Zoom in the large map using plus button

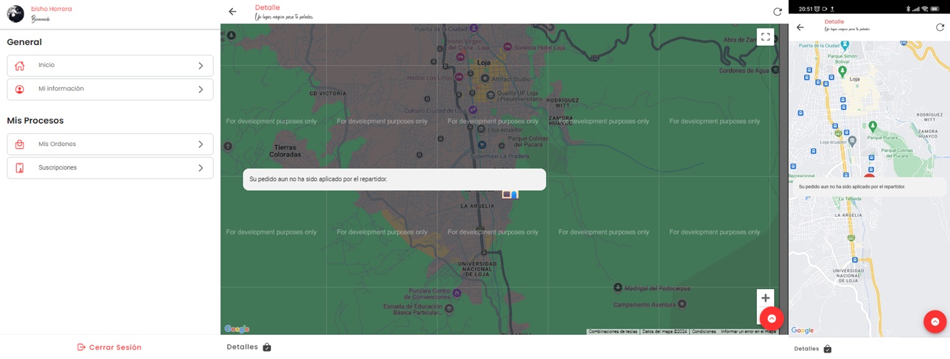(x=765, y=298)
